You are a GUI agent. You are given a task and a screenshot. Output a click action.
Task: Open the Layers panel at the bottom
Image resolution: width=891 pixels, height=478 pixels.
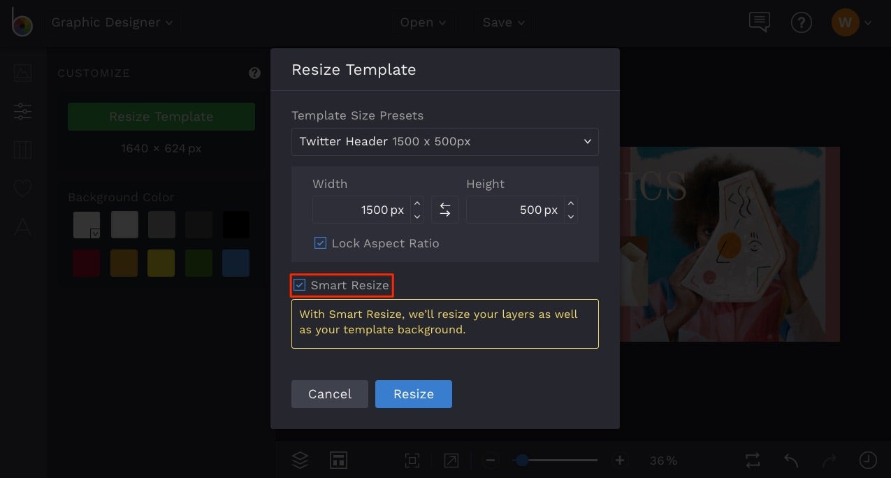[300, 460]
